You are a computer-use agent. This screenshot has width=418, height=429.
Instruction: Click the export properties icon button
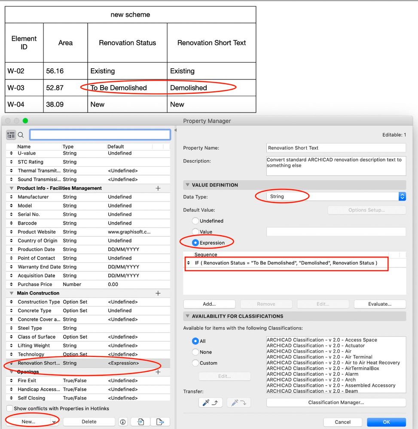click(x=160, y=422)
